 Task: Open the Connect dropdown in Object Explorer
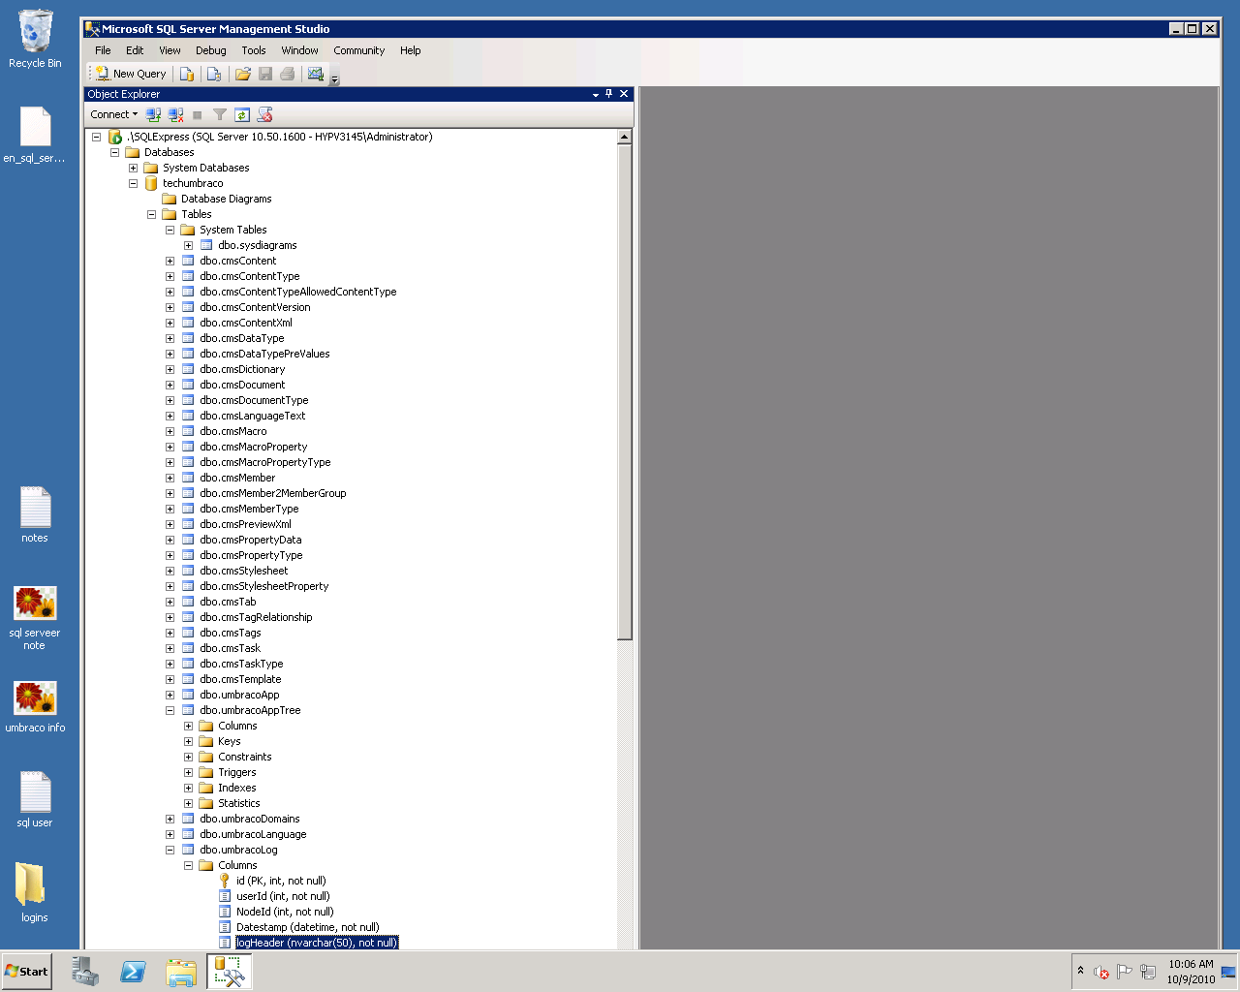114,114
